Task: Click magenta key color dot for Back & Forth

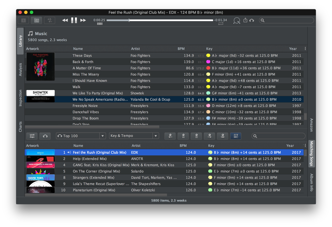Action: point(208,62)
